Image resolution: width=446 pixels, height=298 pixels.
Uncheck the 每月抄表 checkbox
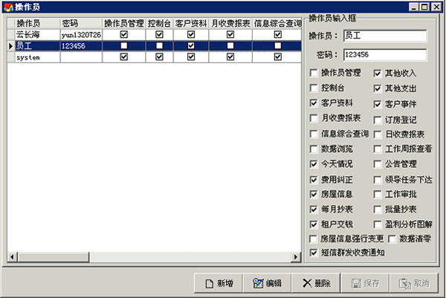coord(314,210)
